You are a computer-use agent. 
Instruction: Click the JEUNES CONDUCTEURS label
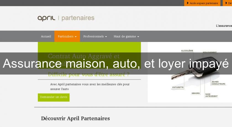point(218,83)
